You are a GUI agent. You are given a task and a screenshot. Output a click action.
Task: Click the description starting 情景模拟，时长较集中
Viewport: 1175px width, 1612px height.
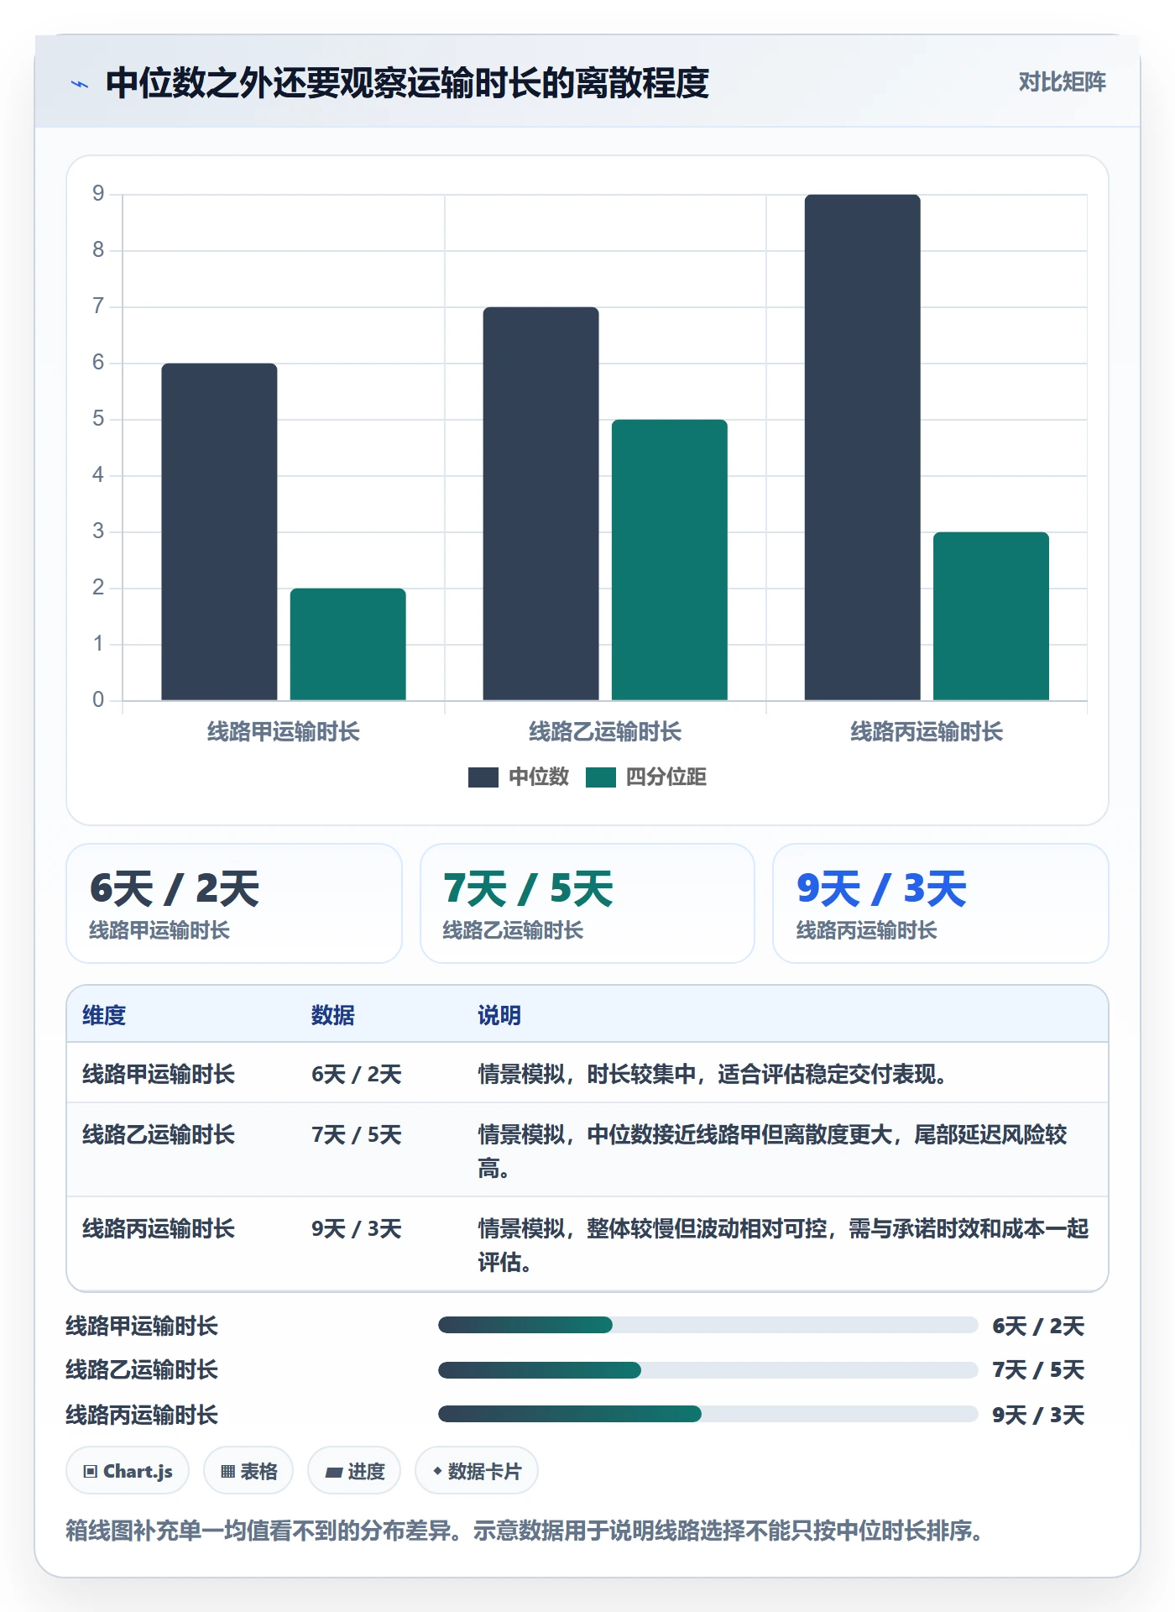click(713, 1074)
